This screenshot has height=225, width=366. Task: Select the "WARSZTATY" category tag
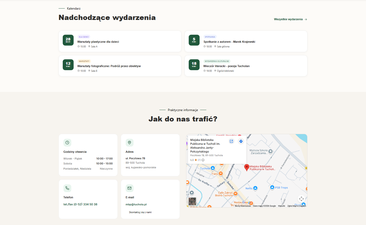click(x=84, y=61)
